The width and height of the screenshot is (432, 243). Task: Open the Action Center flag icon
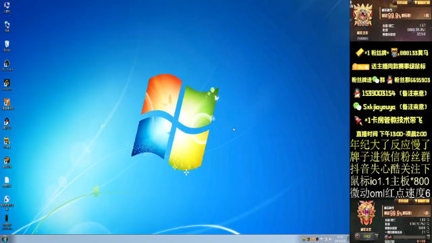321,239
